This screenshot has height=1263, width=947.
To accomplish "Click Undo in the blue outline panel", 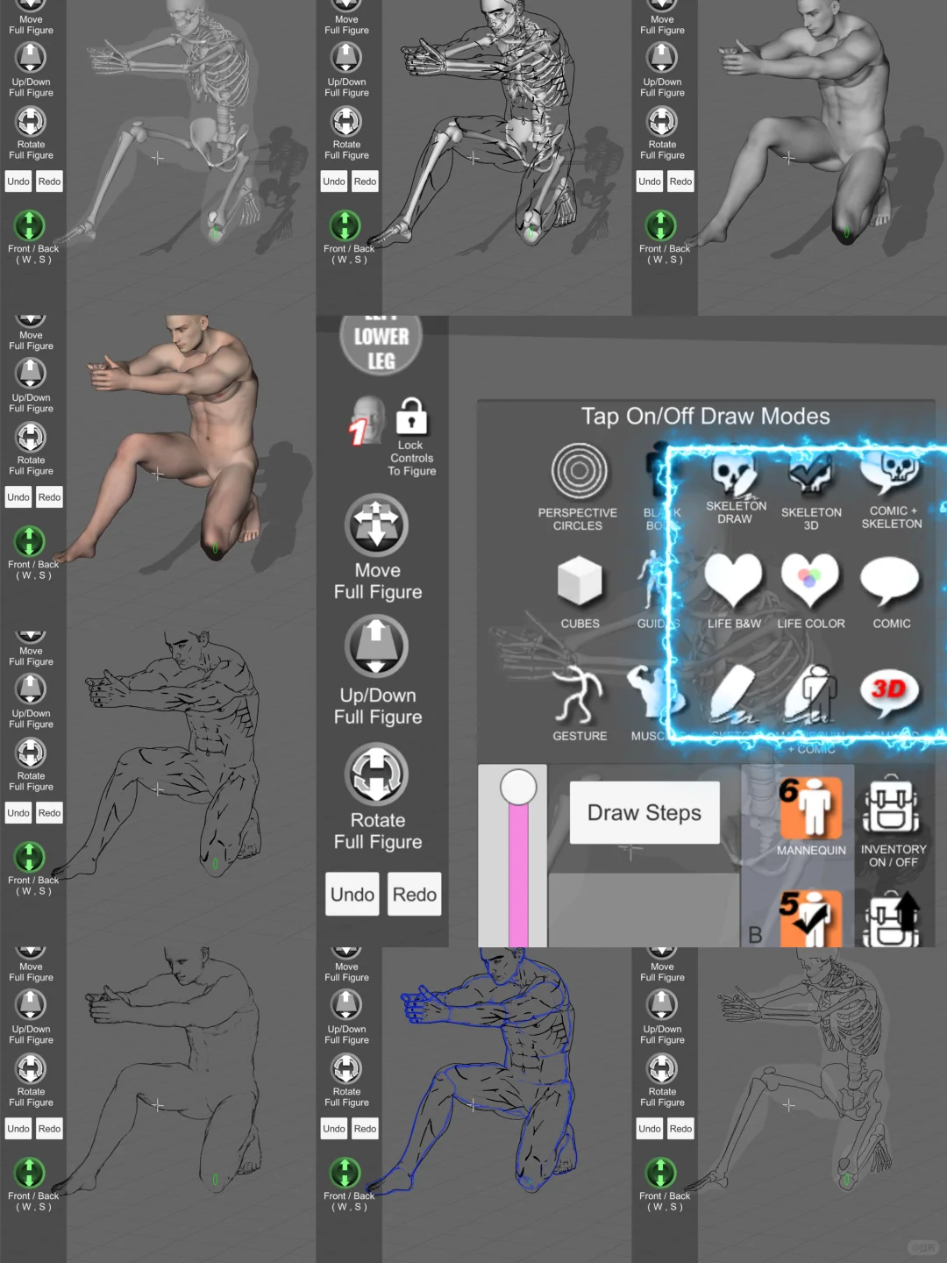I will (334, 1129).
